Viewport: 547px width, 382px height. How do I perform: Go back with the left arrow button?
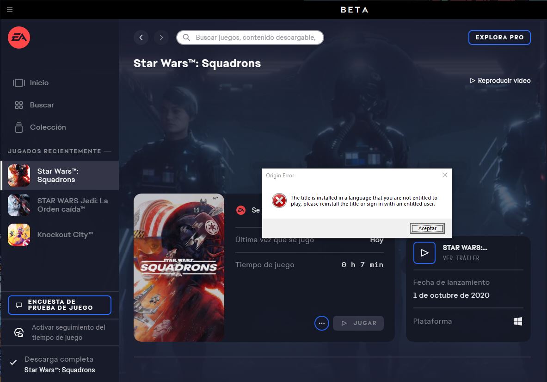[141, 38]
